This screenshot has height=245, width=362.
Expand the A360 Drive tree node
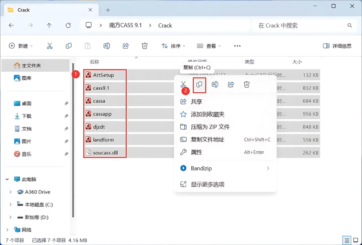click(x=10, y=192)
